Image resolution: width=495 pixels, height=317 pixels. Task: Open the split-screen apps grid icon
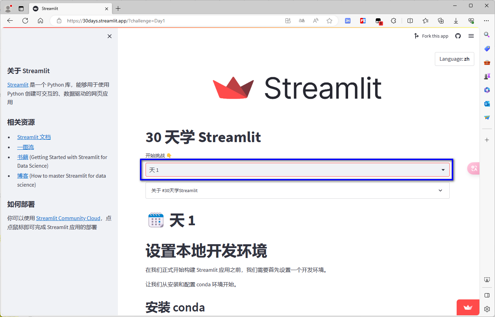pos(288,21)
